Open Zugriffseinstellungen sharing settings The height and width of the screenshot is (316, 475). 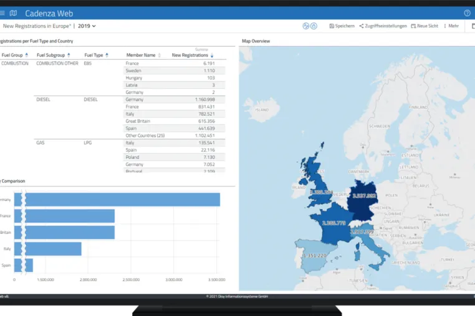point(383,26)
